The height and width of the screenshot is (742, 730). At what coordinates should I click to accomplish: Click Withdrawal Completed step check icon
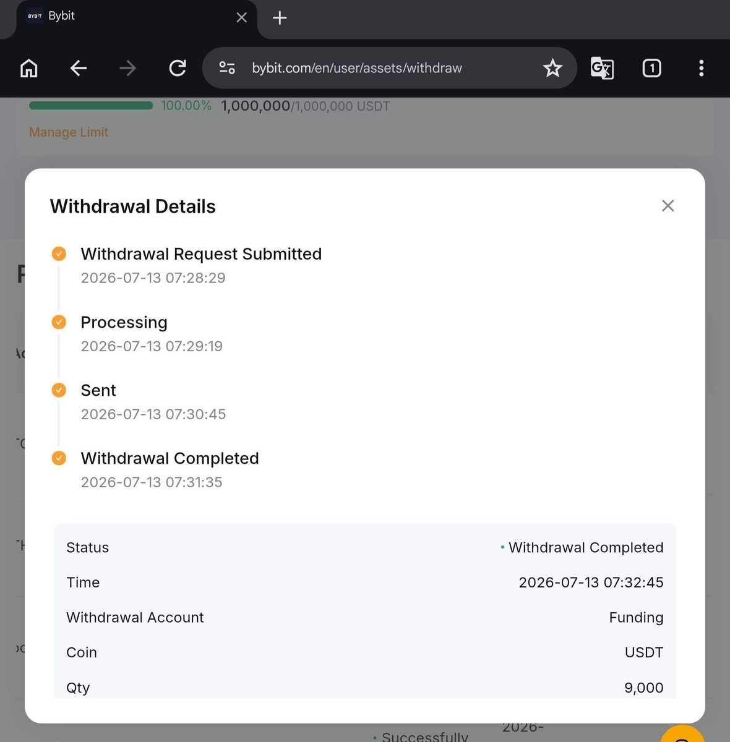(x=59, y=458)
